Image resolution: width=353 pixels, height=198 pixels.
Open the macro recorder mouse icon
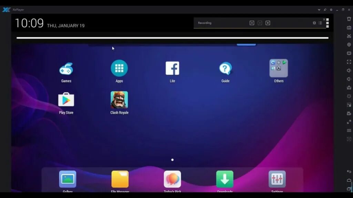coord(349,105)
